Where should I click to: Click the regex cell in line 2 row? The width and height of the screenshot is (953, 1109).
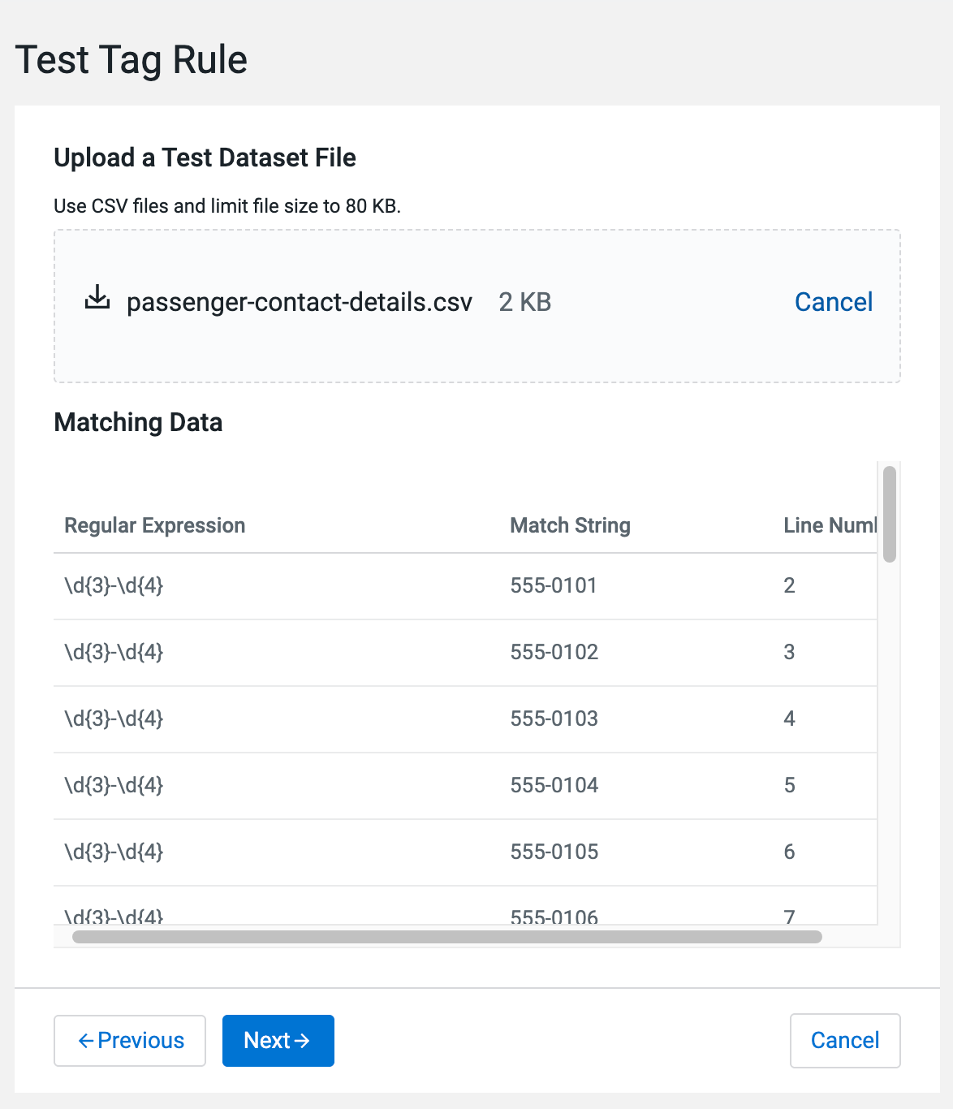click(114, 585)
